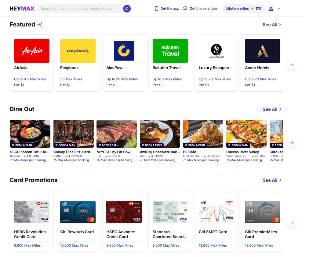Viewport: 313px width, 257px height.
Task: Open the Lifetime miles balance pill
Action: (243, 9)
